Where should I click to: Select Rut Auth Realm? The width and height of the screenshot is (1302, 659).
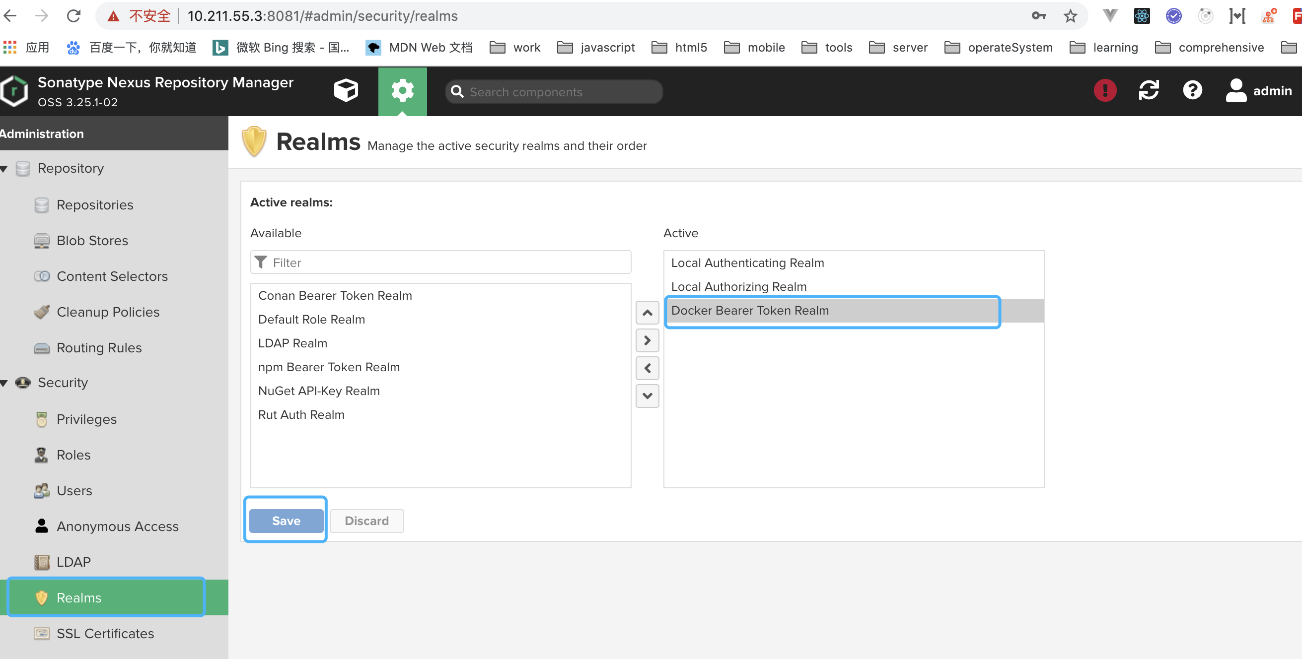coord(441,414)
